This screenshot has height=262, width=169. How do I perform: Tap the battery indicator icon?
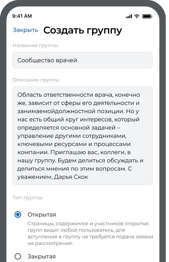(x=147, y=16)
